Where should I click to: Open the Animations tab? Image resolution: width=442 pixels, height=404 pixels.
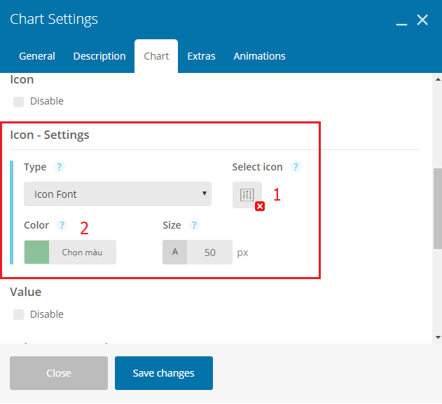pyautogui.click(x=259, y=56)
